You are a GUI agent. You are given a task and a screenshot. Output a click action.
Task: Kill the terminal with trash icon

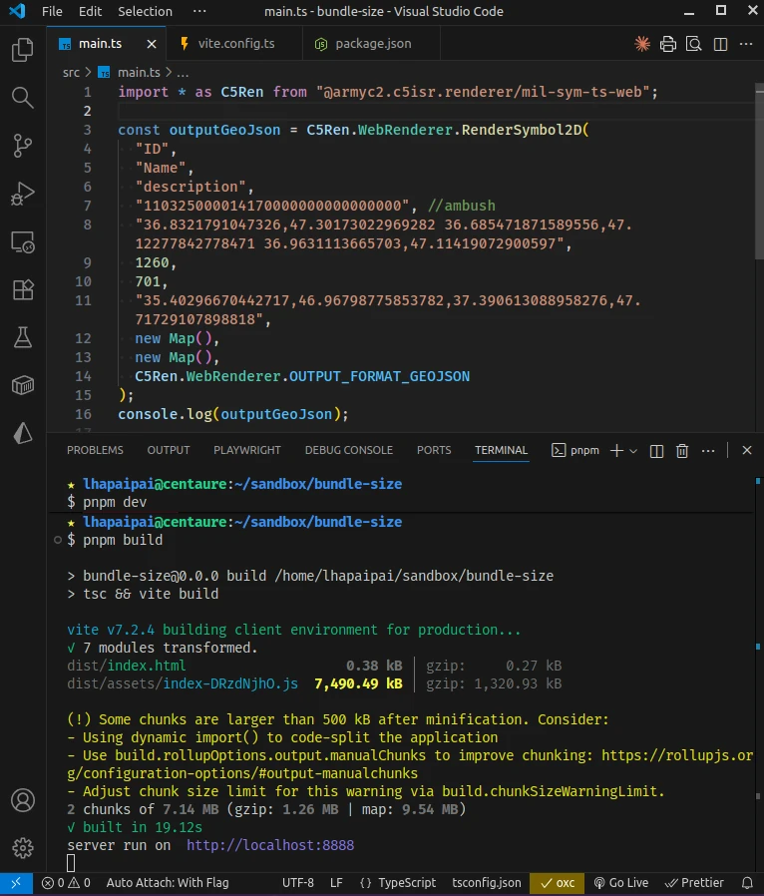tap(683, 451)
